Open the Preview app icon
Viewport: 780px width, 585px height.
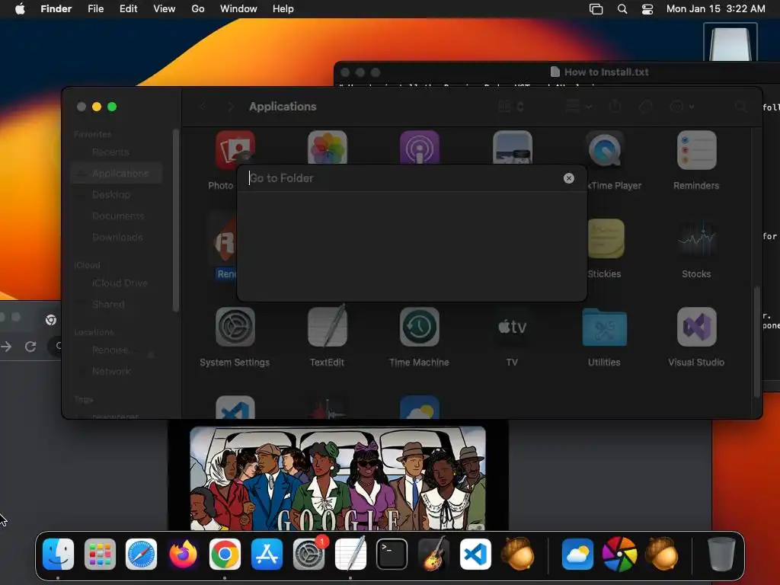point(513,148)
